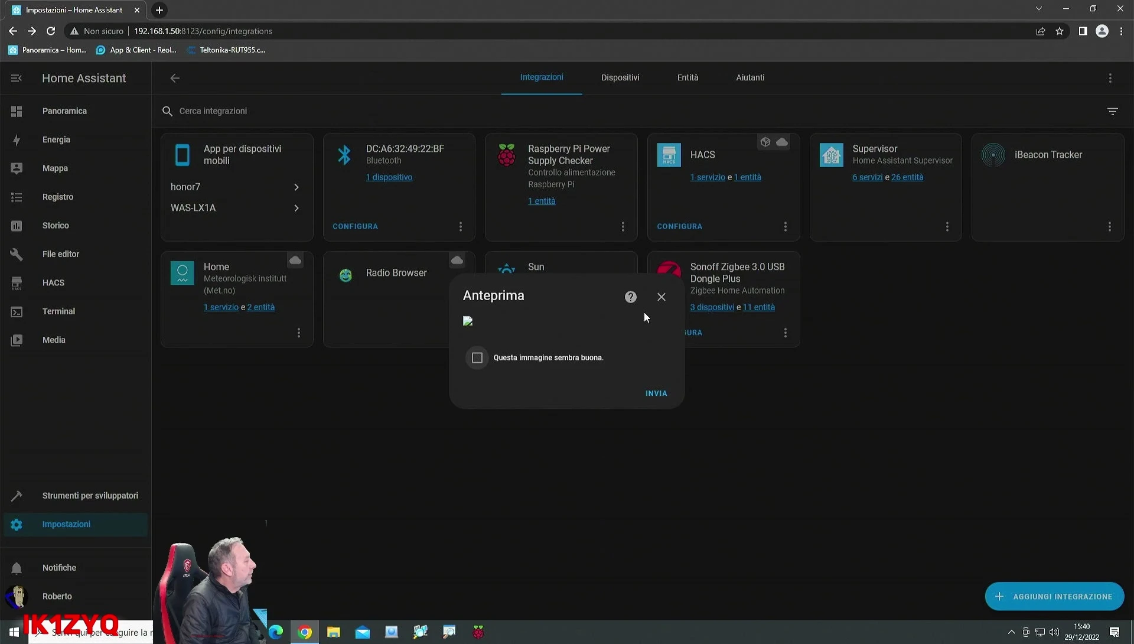Open '2 entità' link on Home card
This screenshot has height=644, width=1134.
(x=261, y=307)
